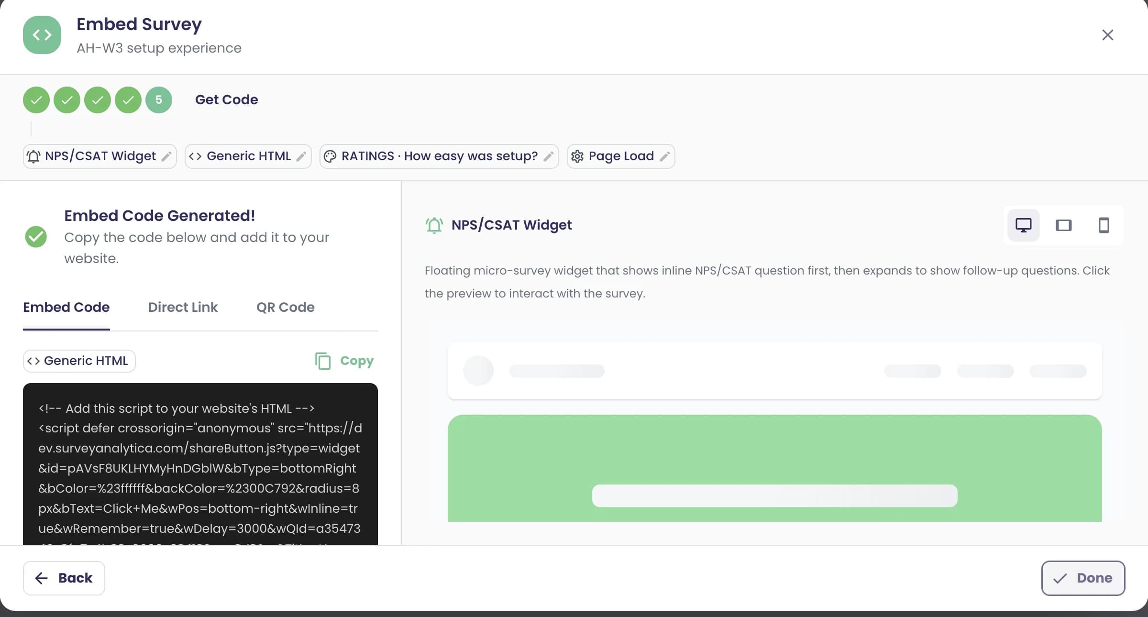Go back with the Back button
Screen dimensions: 1148x617
[x=64, y=578]
